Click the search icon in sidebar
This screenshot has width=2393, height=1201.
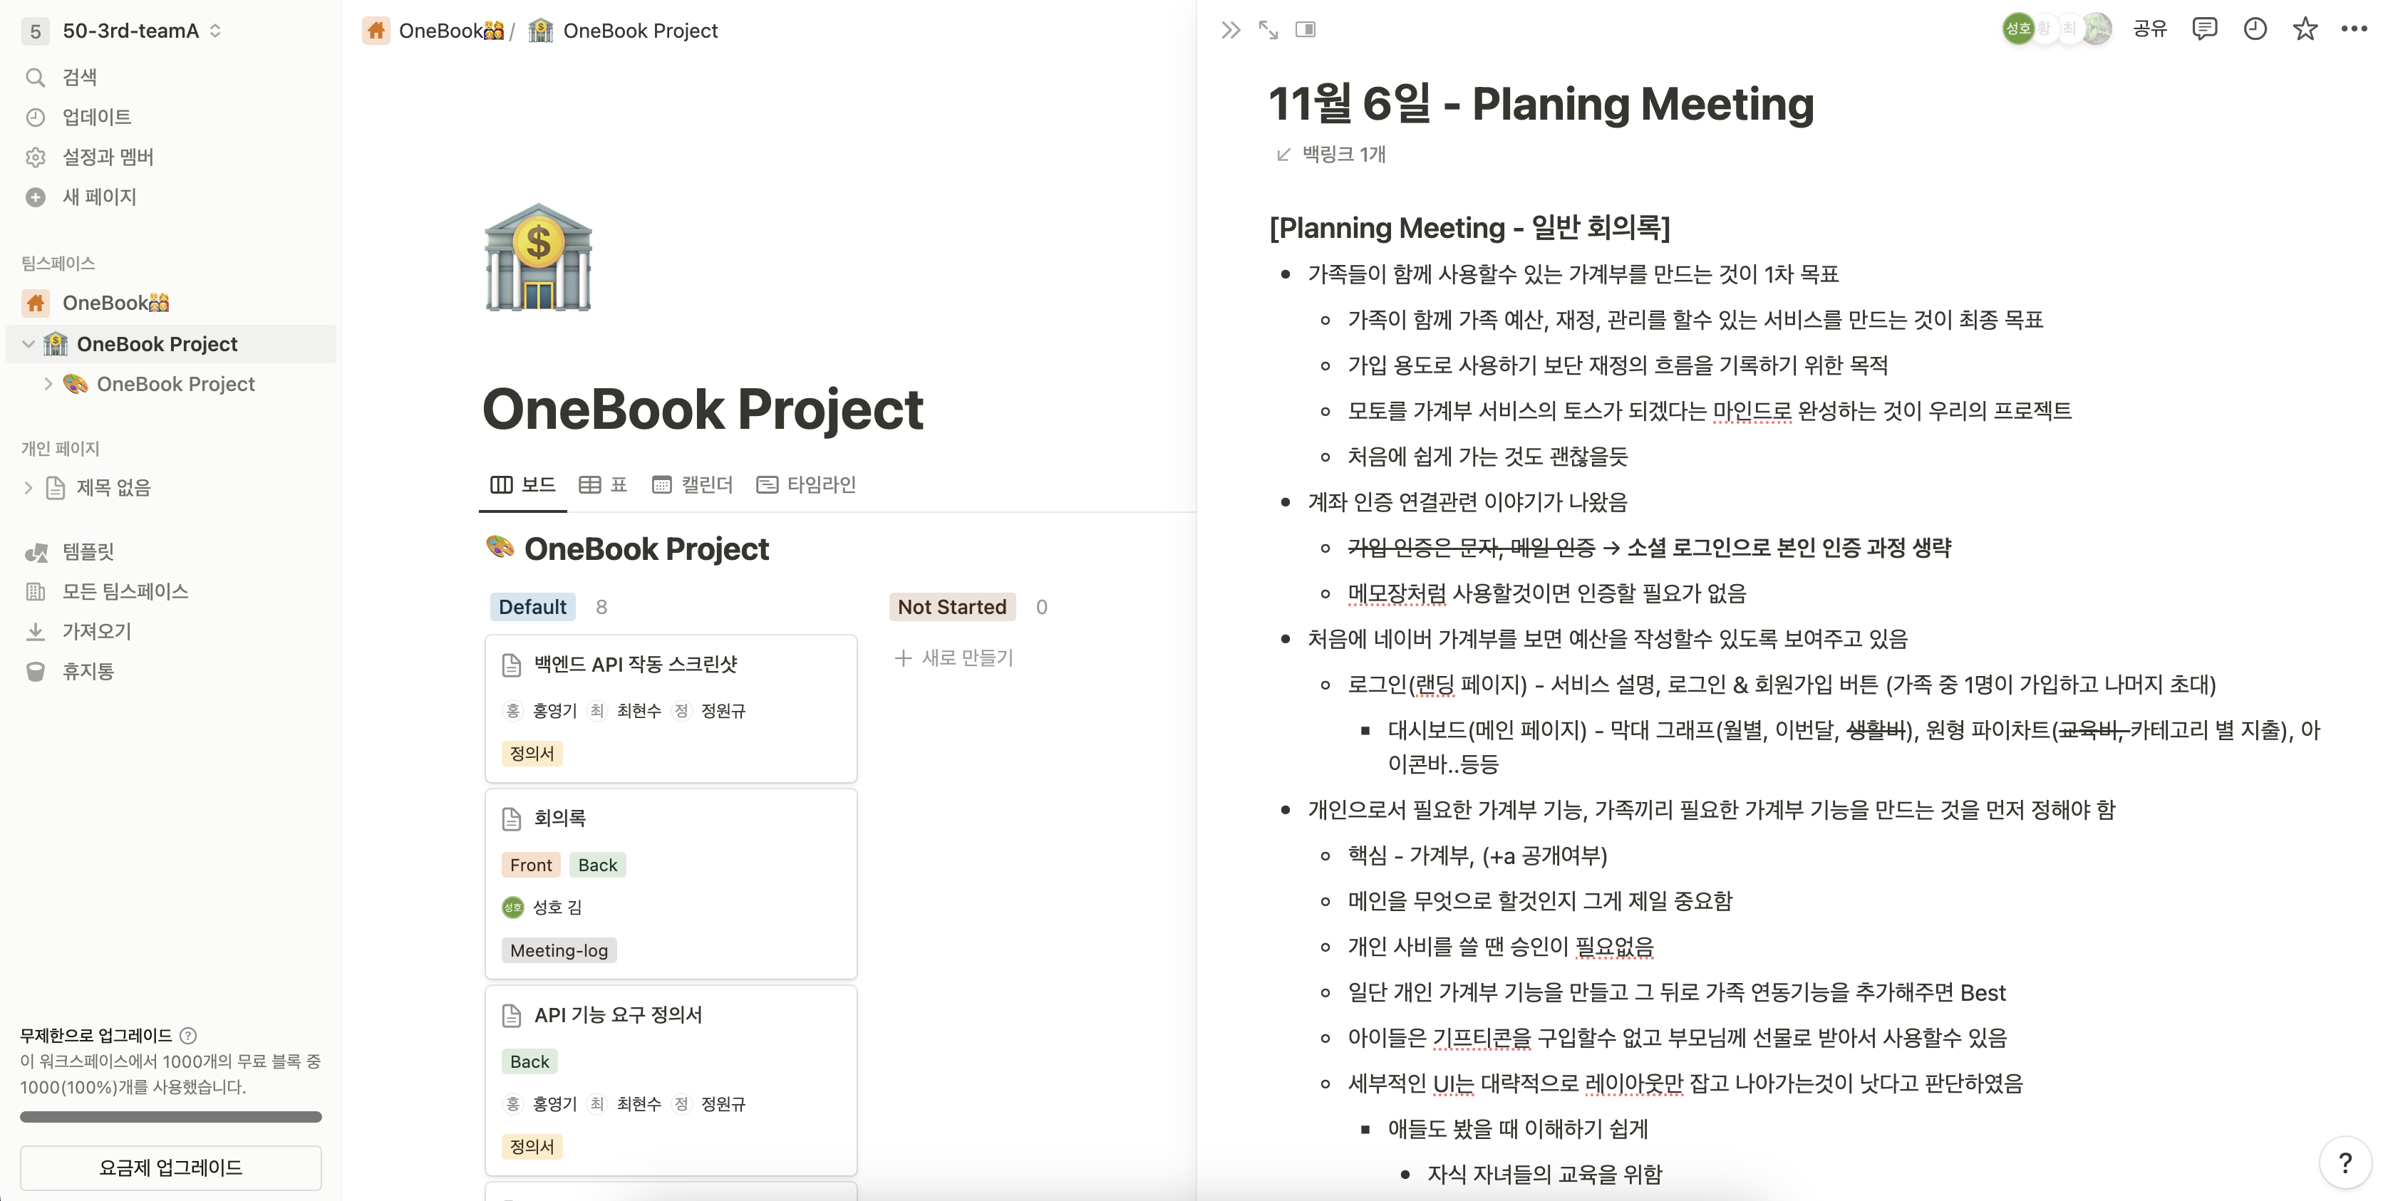[36, 77]
